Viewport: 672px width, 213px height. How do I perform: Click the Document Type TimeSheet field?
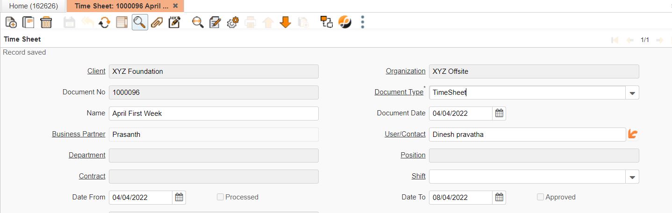(527, 92)
